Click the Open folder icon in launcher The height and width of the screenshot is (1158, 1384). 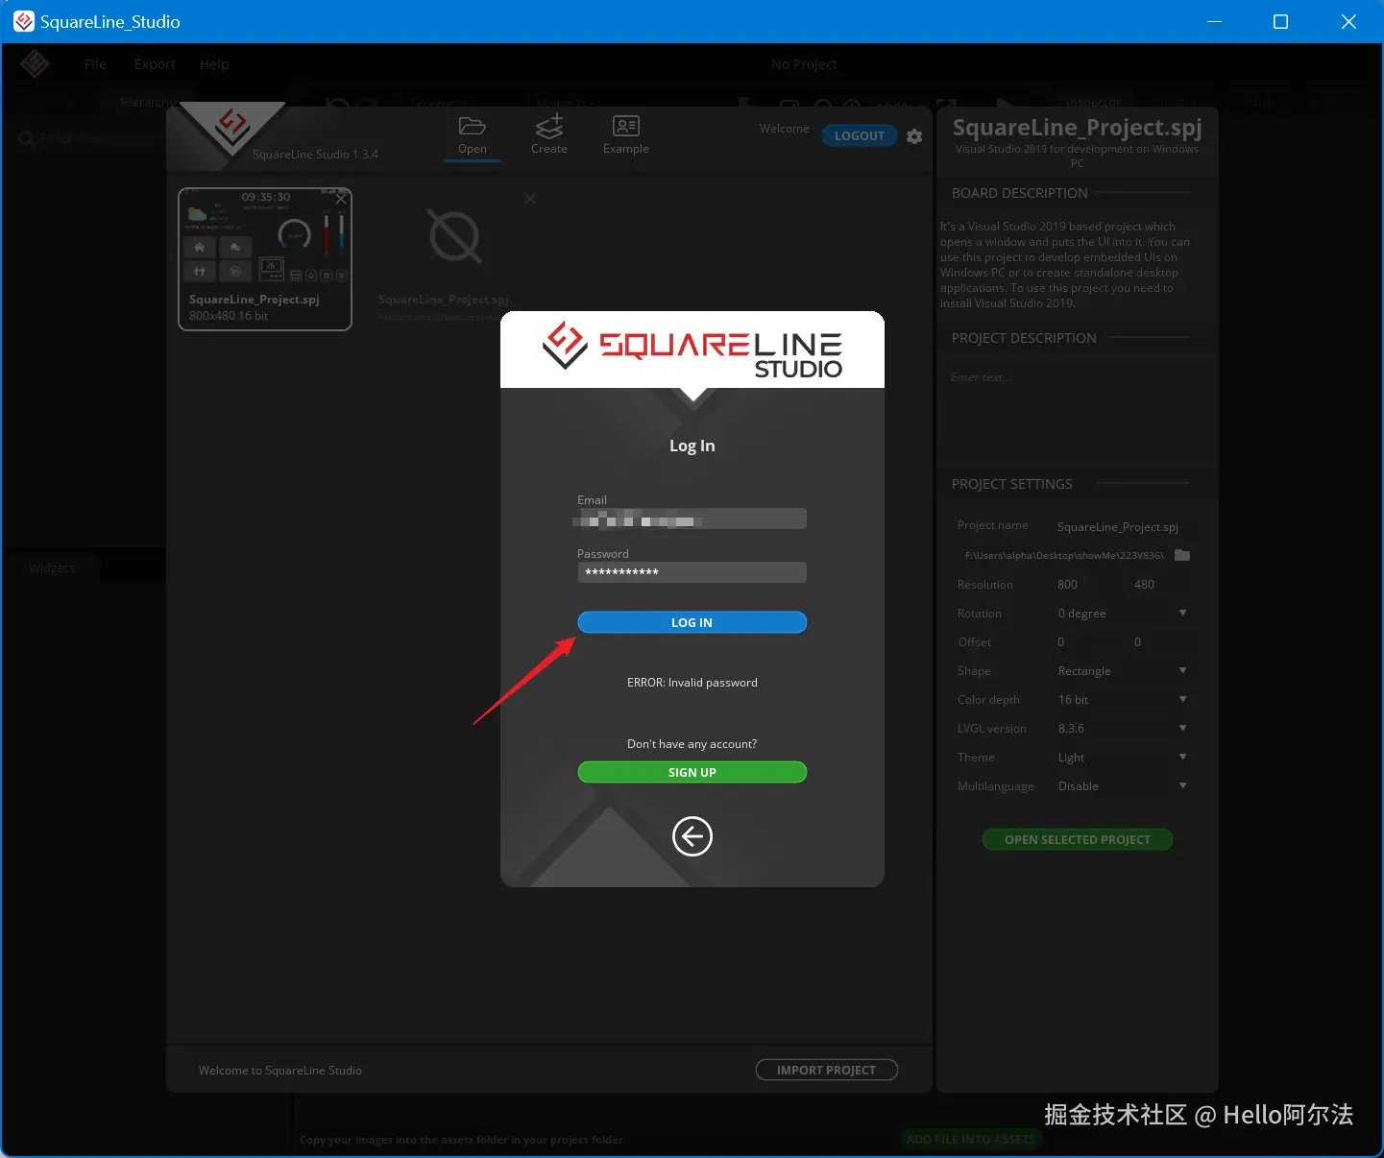pos(472,126)
